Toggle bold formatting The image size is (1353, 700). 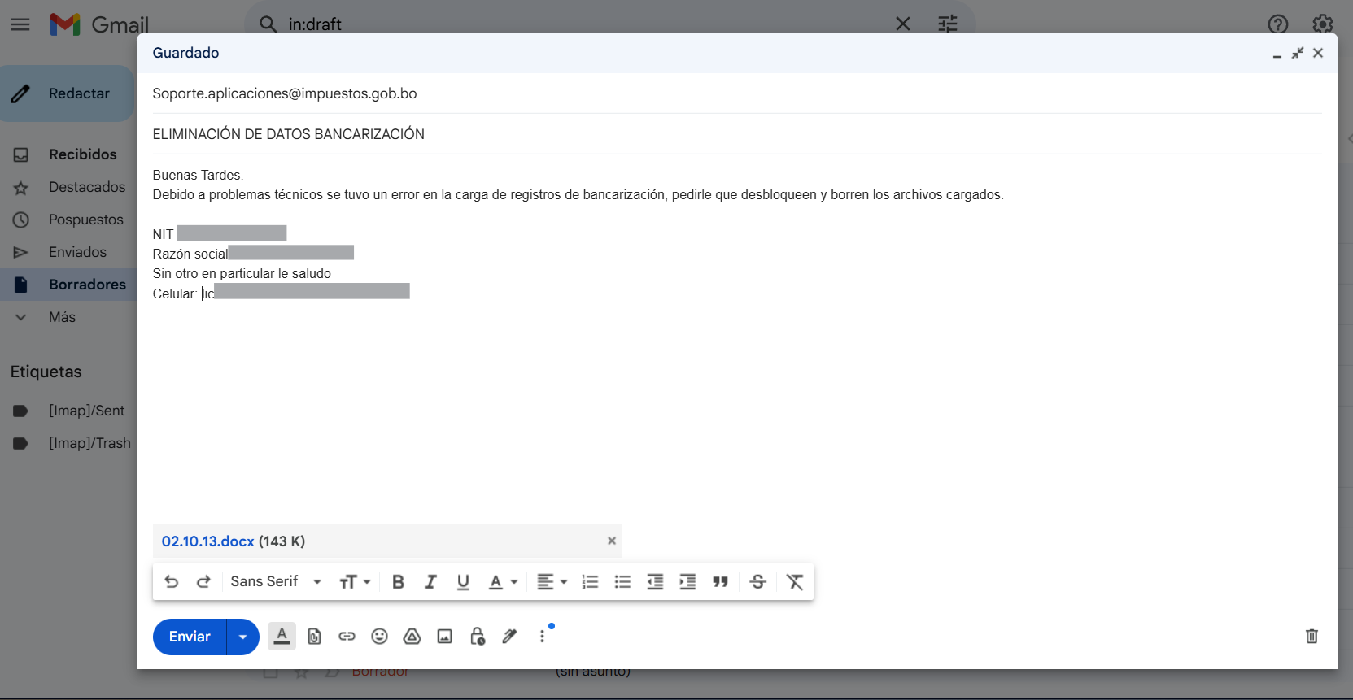tap(398, 582)
